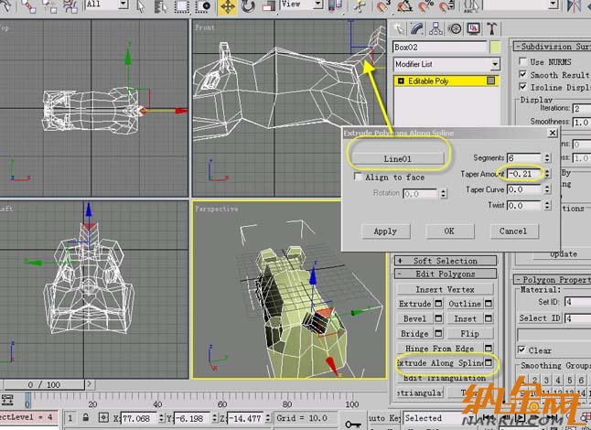Open the Utilities hammer panel tab
591x430 pixels.
(x=491, y=27)
